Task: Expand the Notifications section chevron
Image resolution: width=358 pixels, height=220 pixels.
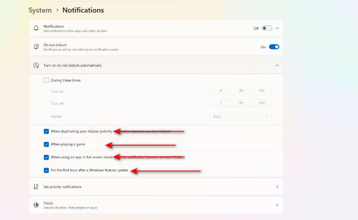Action: (x=277, y=28)
